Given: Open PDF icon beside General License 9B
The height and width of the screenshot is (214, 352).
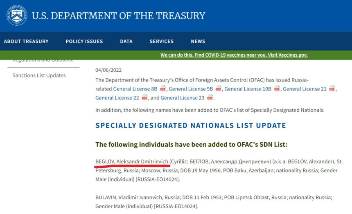Looking at the screenshot, I should click(219, 88).
